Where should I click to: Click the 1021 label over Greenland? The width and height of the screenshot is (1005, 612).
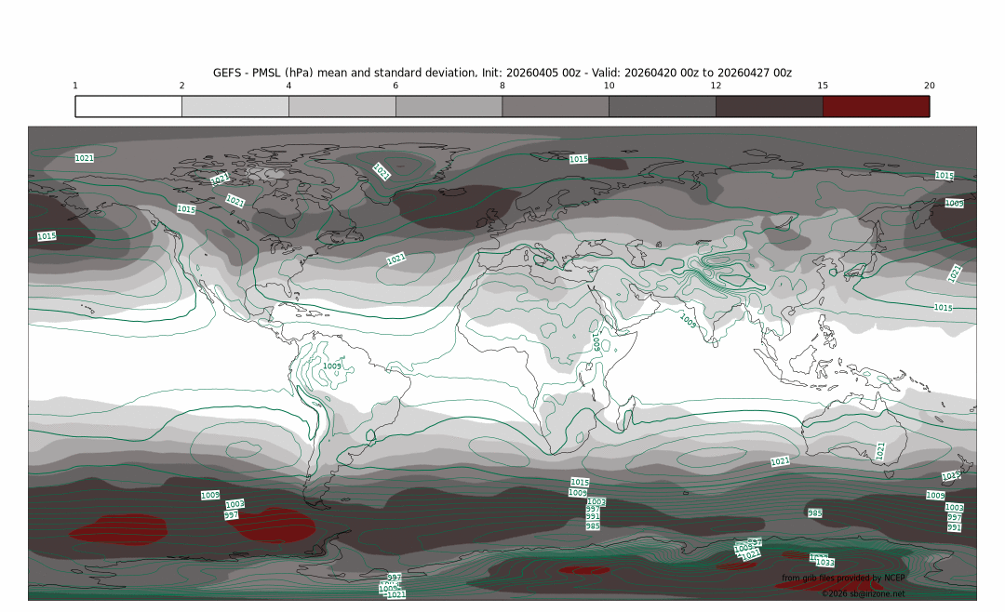pyautogui.click(x=382, y=171)
